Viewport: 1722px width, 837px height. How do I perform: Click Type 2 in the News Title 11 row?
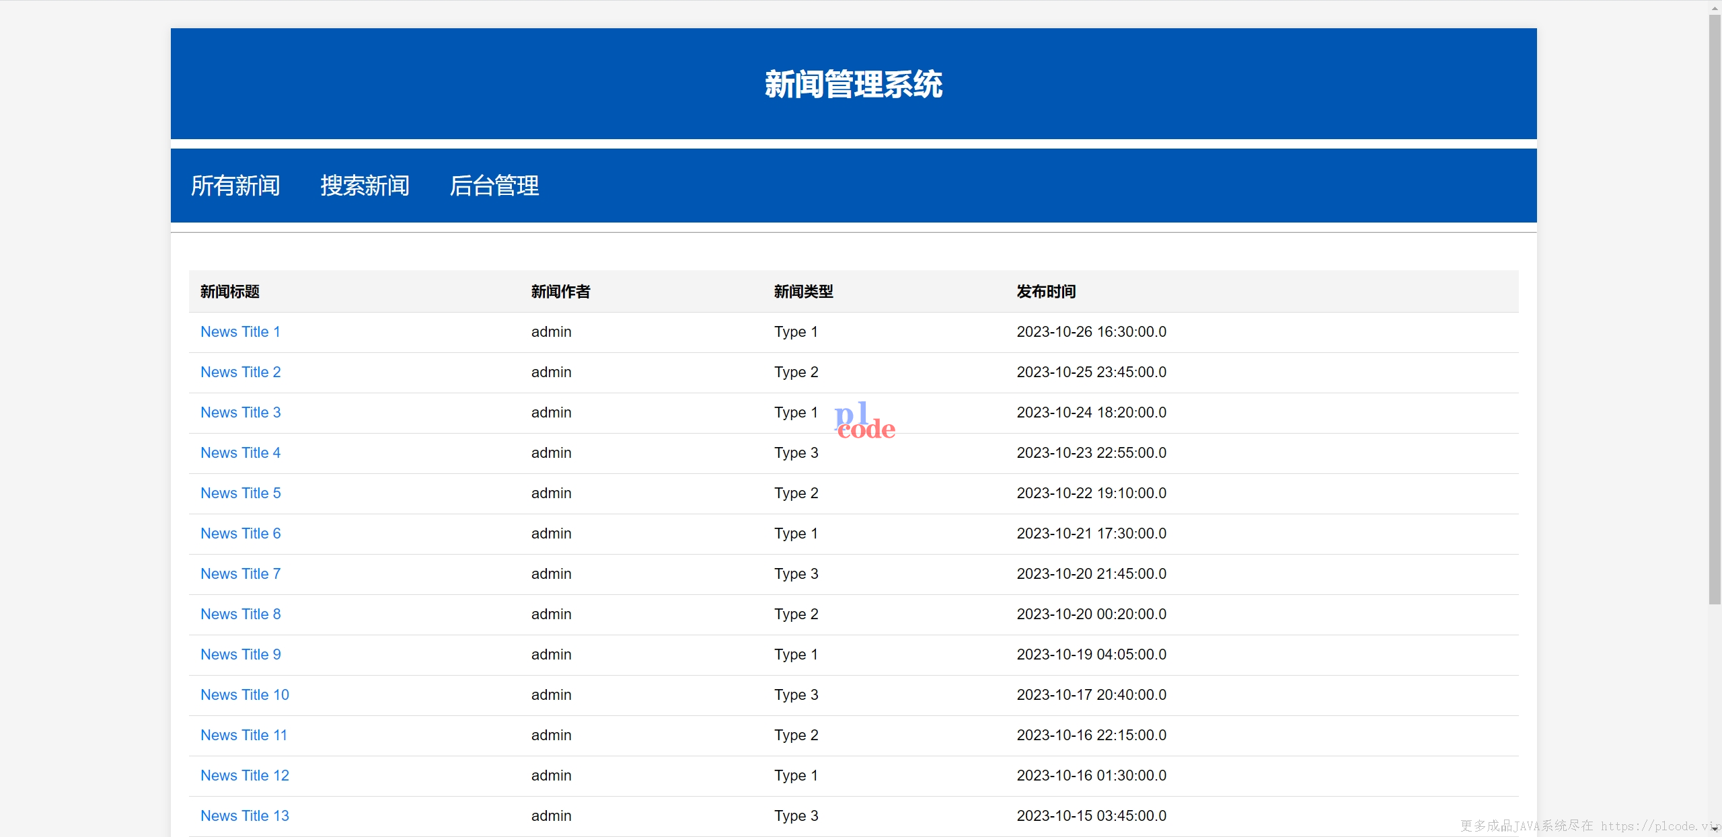[796, 735]
